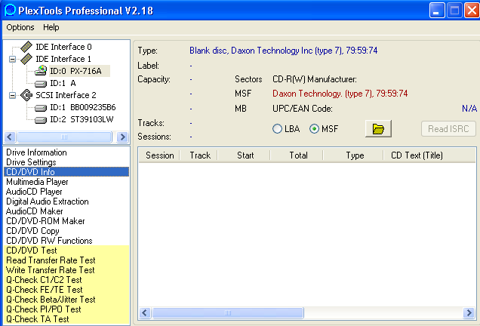Screen dimensions: 480x326
Task: Click the PlexTools logo in title bar
Action: 10,10
